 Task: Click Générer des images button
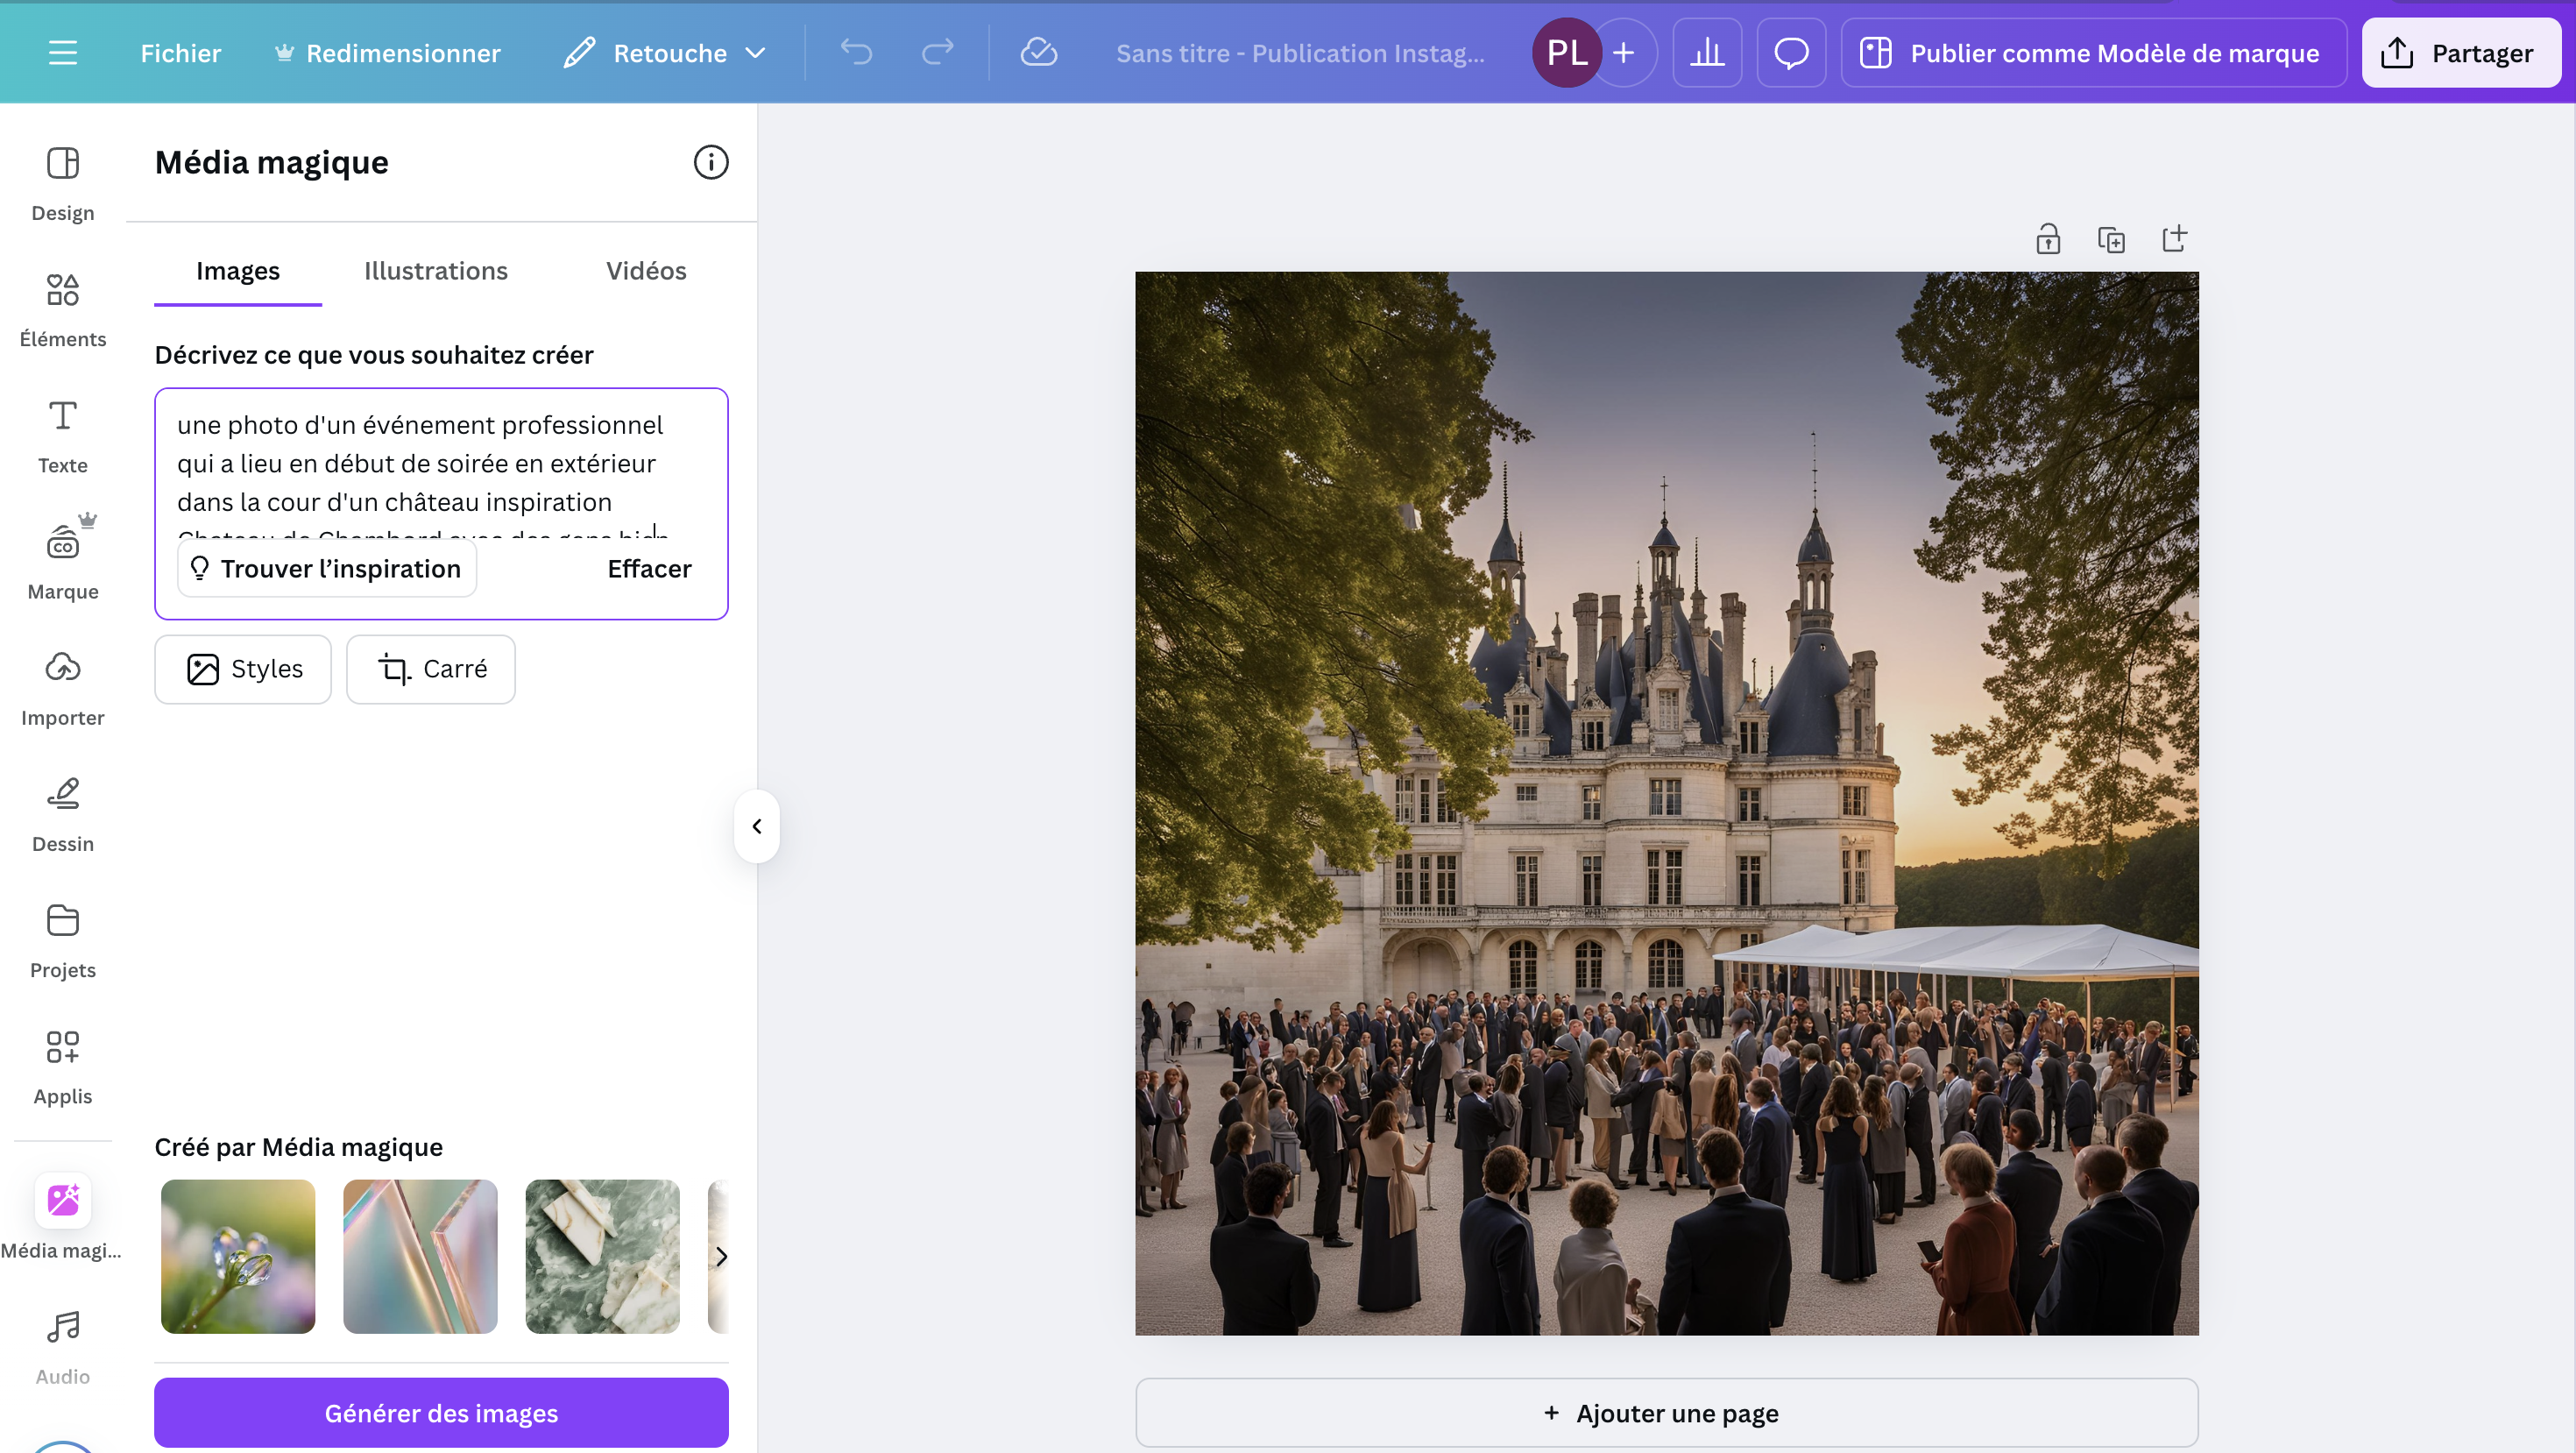(441, 1412)
